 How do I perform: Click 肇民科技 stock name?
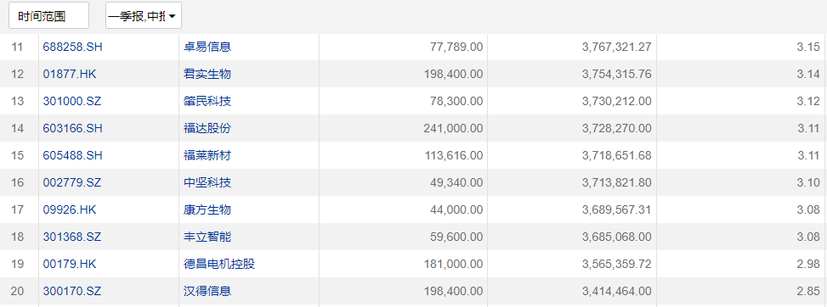(207, 101)
